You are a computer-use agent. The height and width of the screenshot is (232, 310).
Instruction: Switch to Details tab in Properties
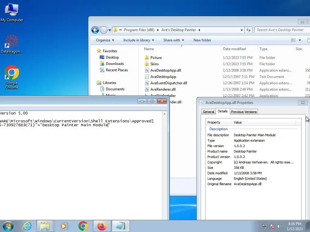point(223,111)
